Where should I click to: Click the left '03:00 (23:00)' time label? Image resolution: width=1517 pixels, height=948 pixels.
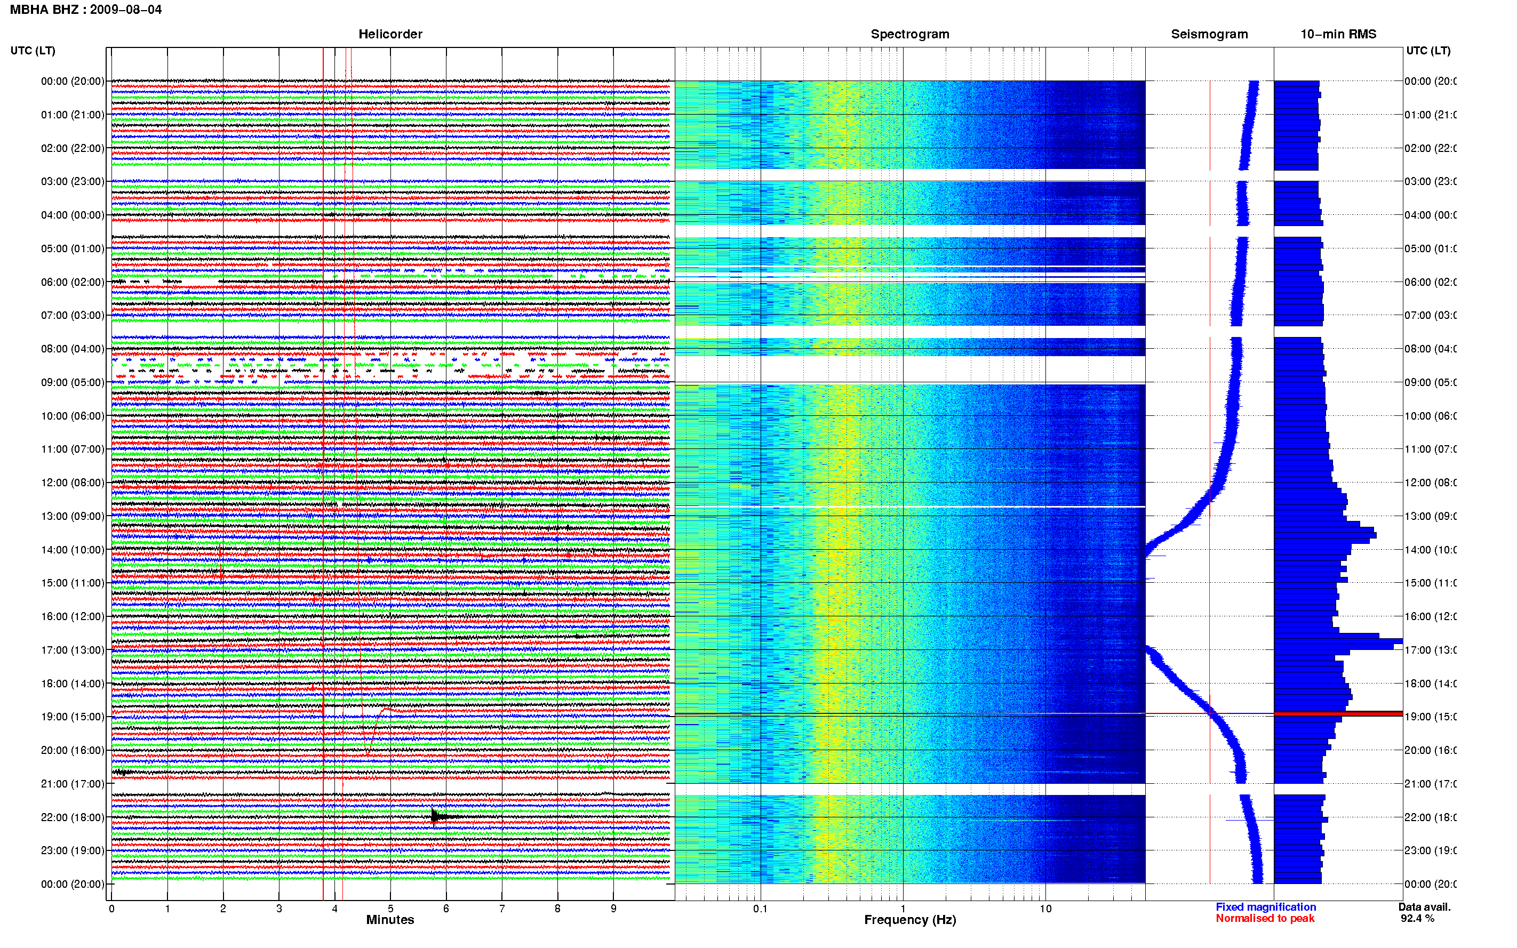73,181
